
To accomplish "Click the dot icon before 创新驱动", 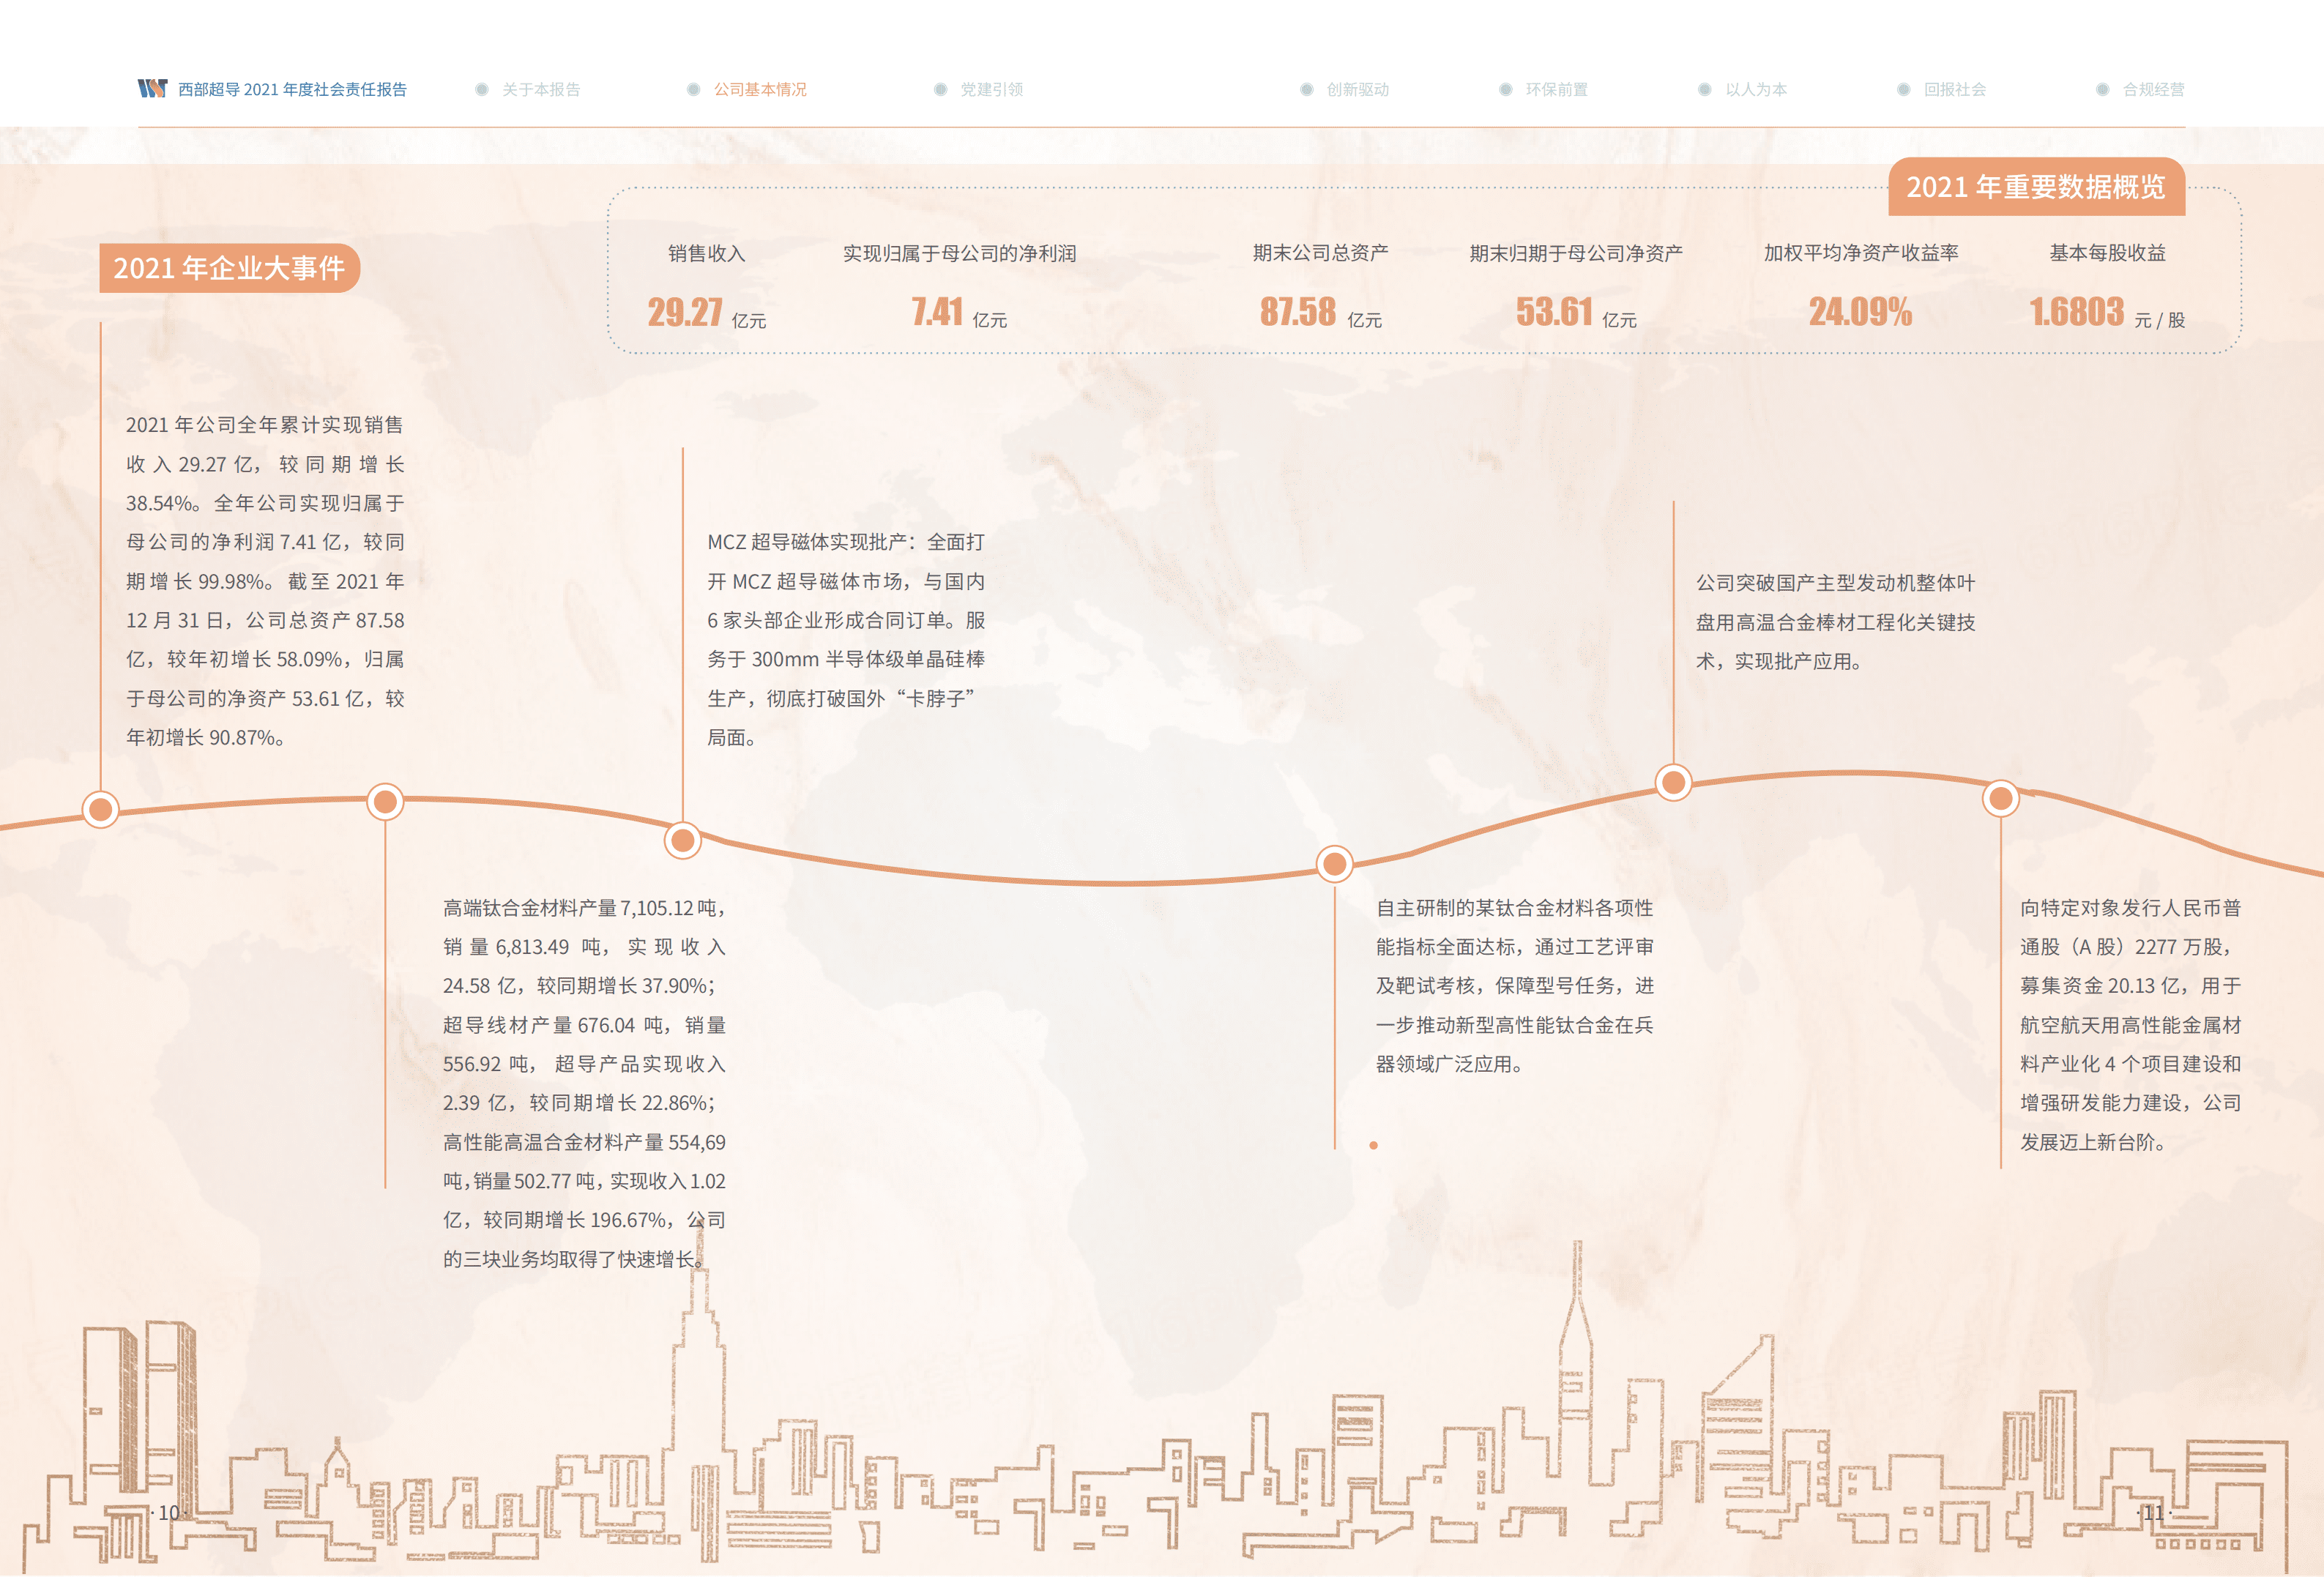I will [x=1306, y=89].
